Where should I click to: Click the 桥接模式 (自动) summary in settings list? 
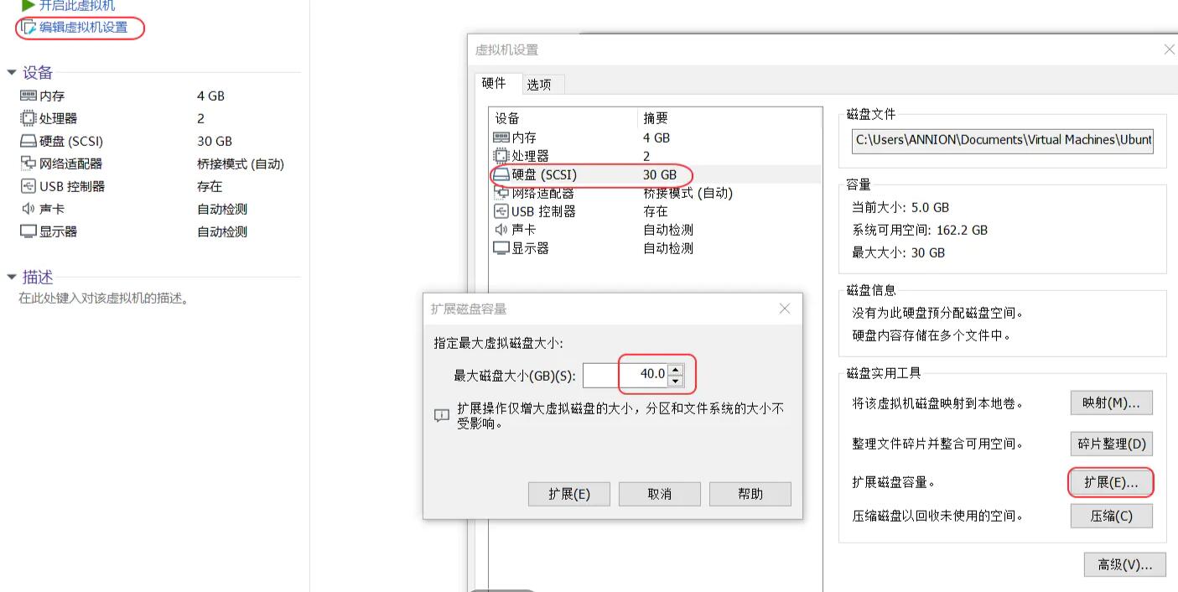click(688, 193)
